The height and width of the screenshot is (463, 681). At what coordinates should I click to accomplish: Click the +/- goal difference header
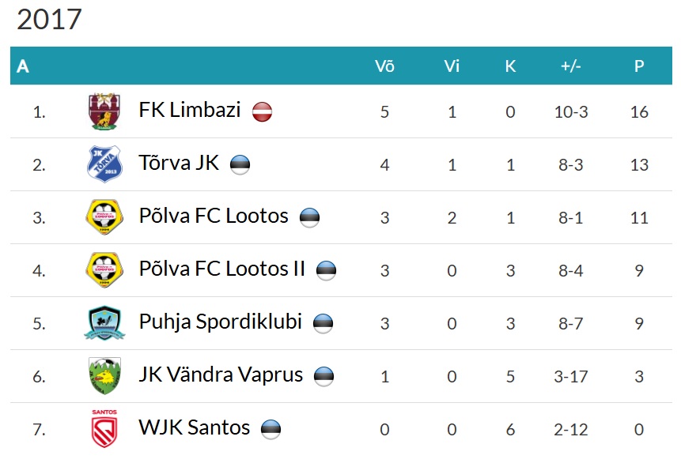[x=570, y=66]
